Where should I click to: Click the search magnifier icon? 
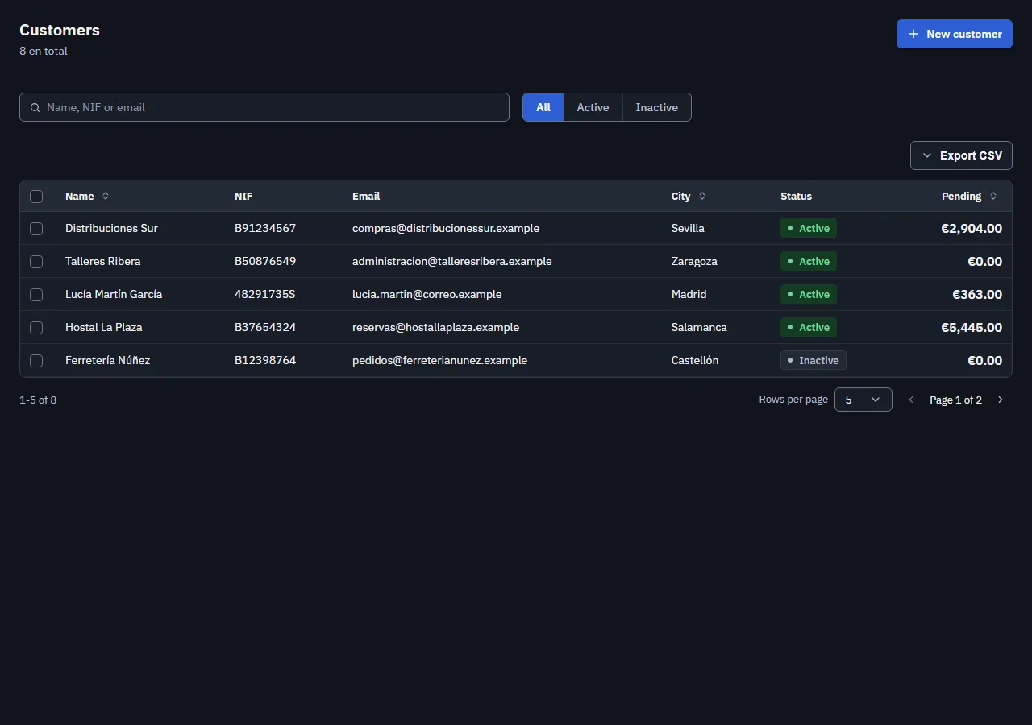[35, 107]
